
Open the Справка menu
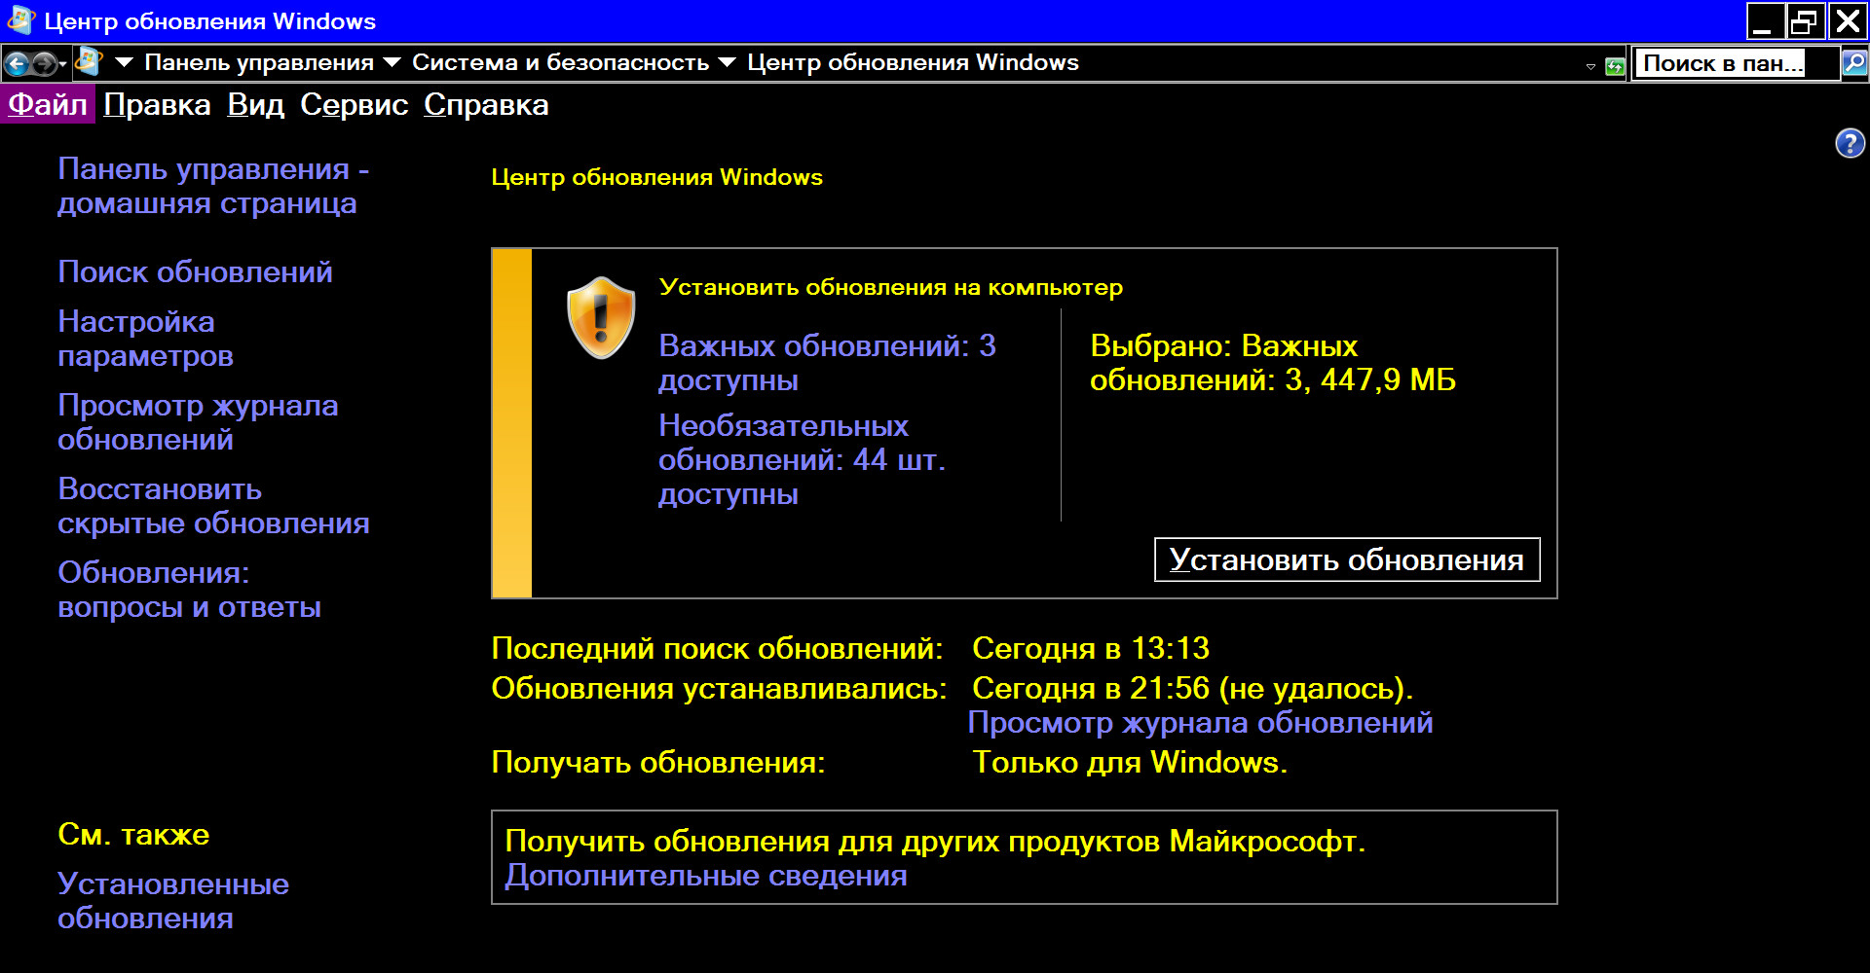coord(486,104)
